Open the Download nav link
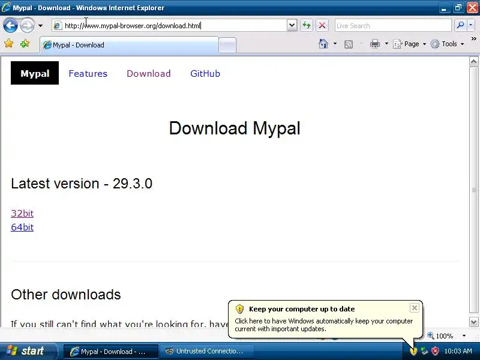The image size is (480, 360). [149, 73]
